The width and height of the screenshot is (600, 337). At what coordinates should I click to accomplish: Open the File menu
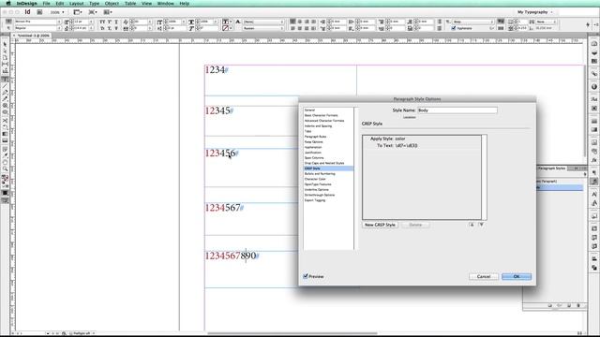coord(46,4)
